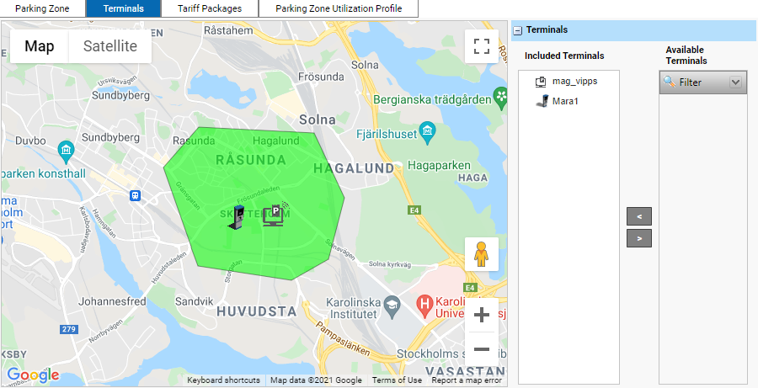Click the Included Terminals heading
The width and height of the screenshot is (758, 388).
pos(564,56)
